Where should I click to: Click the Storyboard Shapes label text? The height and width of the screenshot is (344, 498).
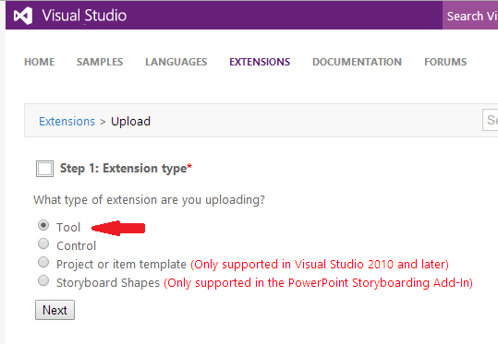[x=108, y=283]
